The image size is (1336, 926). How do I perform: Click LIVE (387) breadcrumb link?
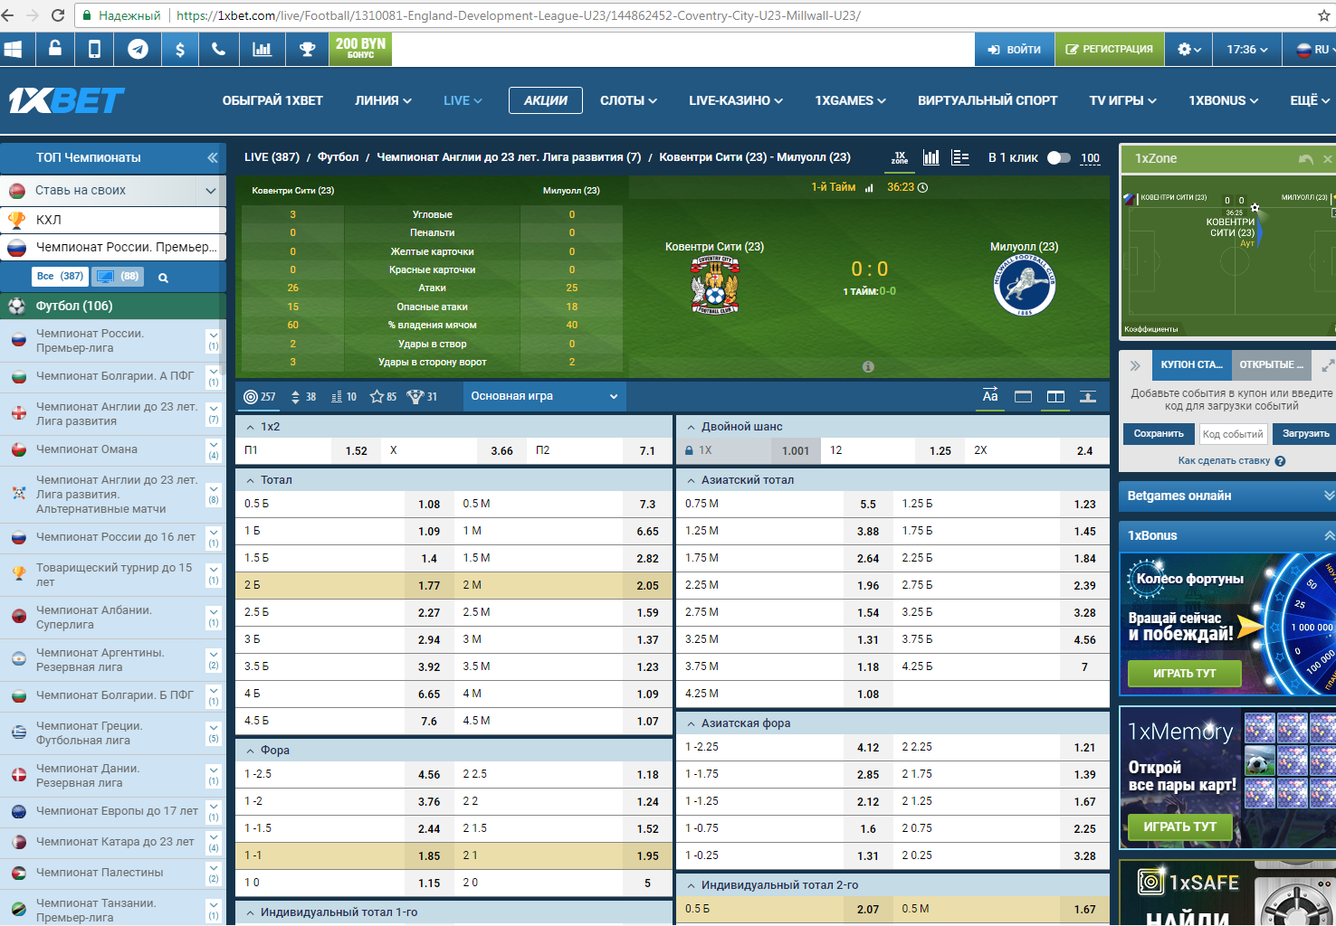coord(272,157)
